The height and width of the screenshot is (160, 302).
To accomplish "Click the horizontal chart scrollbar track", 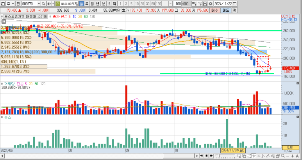I will click(98, 156).
